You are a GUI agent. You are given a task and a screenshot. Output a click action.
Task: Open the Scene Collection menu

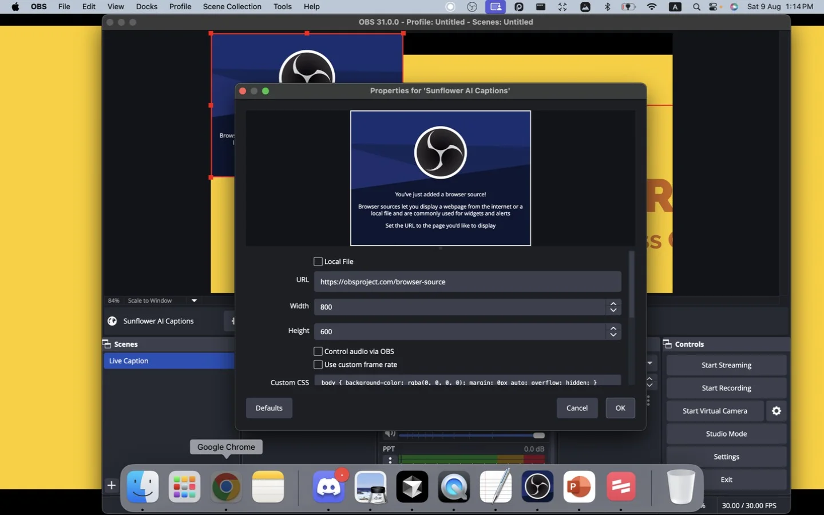click(232, 7)
